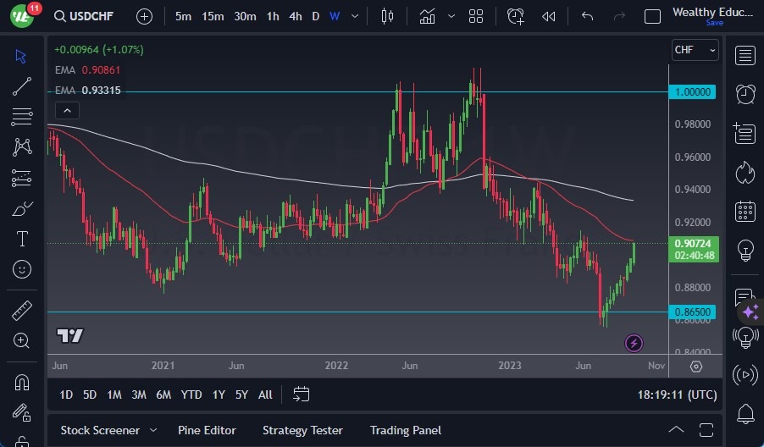Open the Trading Panel tab
The width and height of the screenshot is (764, 447).
(406, 430)
